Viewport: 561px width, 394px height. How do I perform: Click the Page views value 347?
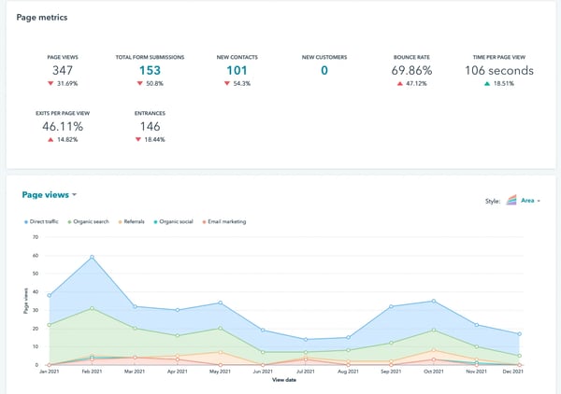[63, 70]
